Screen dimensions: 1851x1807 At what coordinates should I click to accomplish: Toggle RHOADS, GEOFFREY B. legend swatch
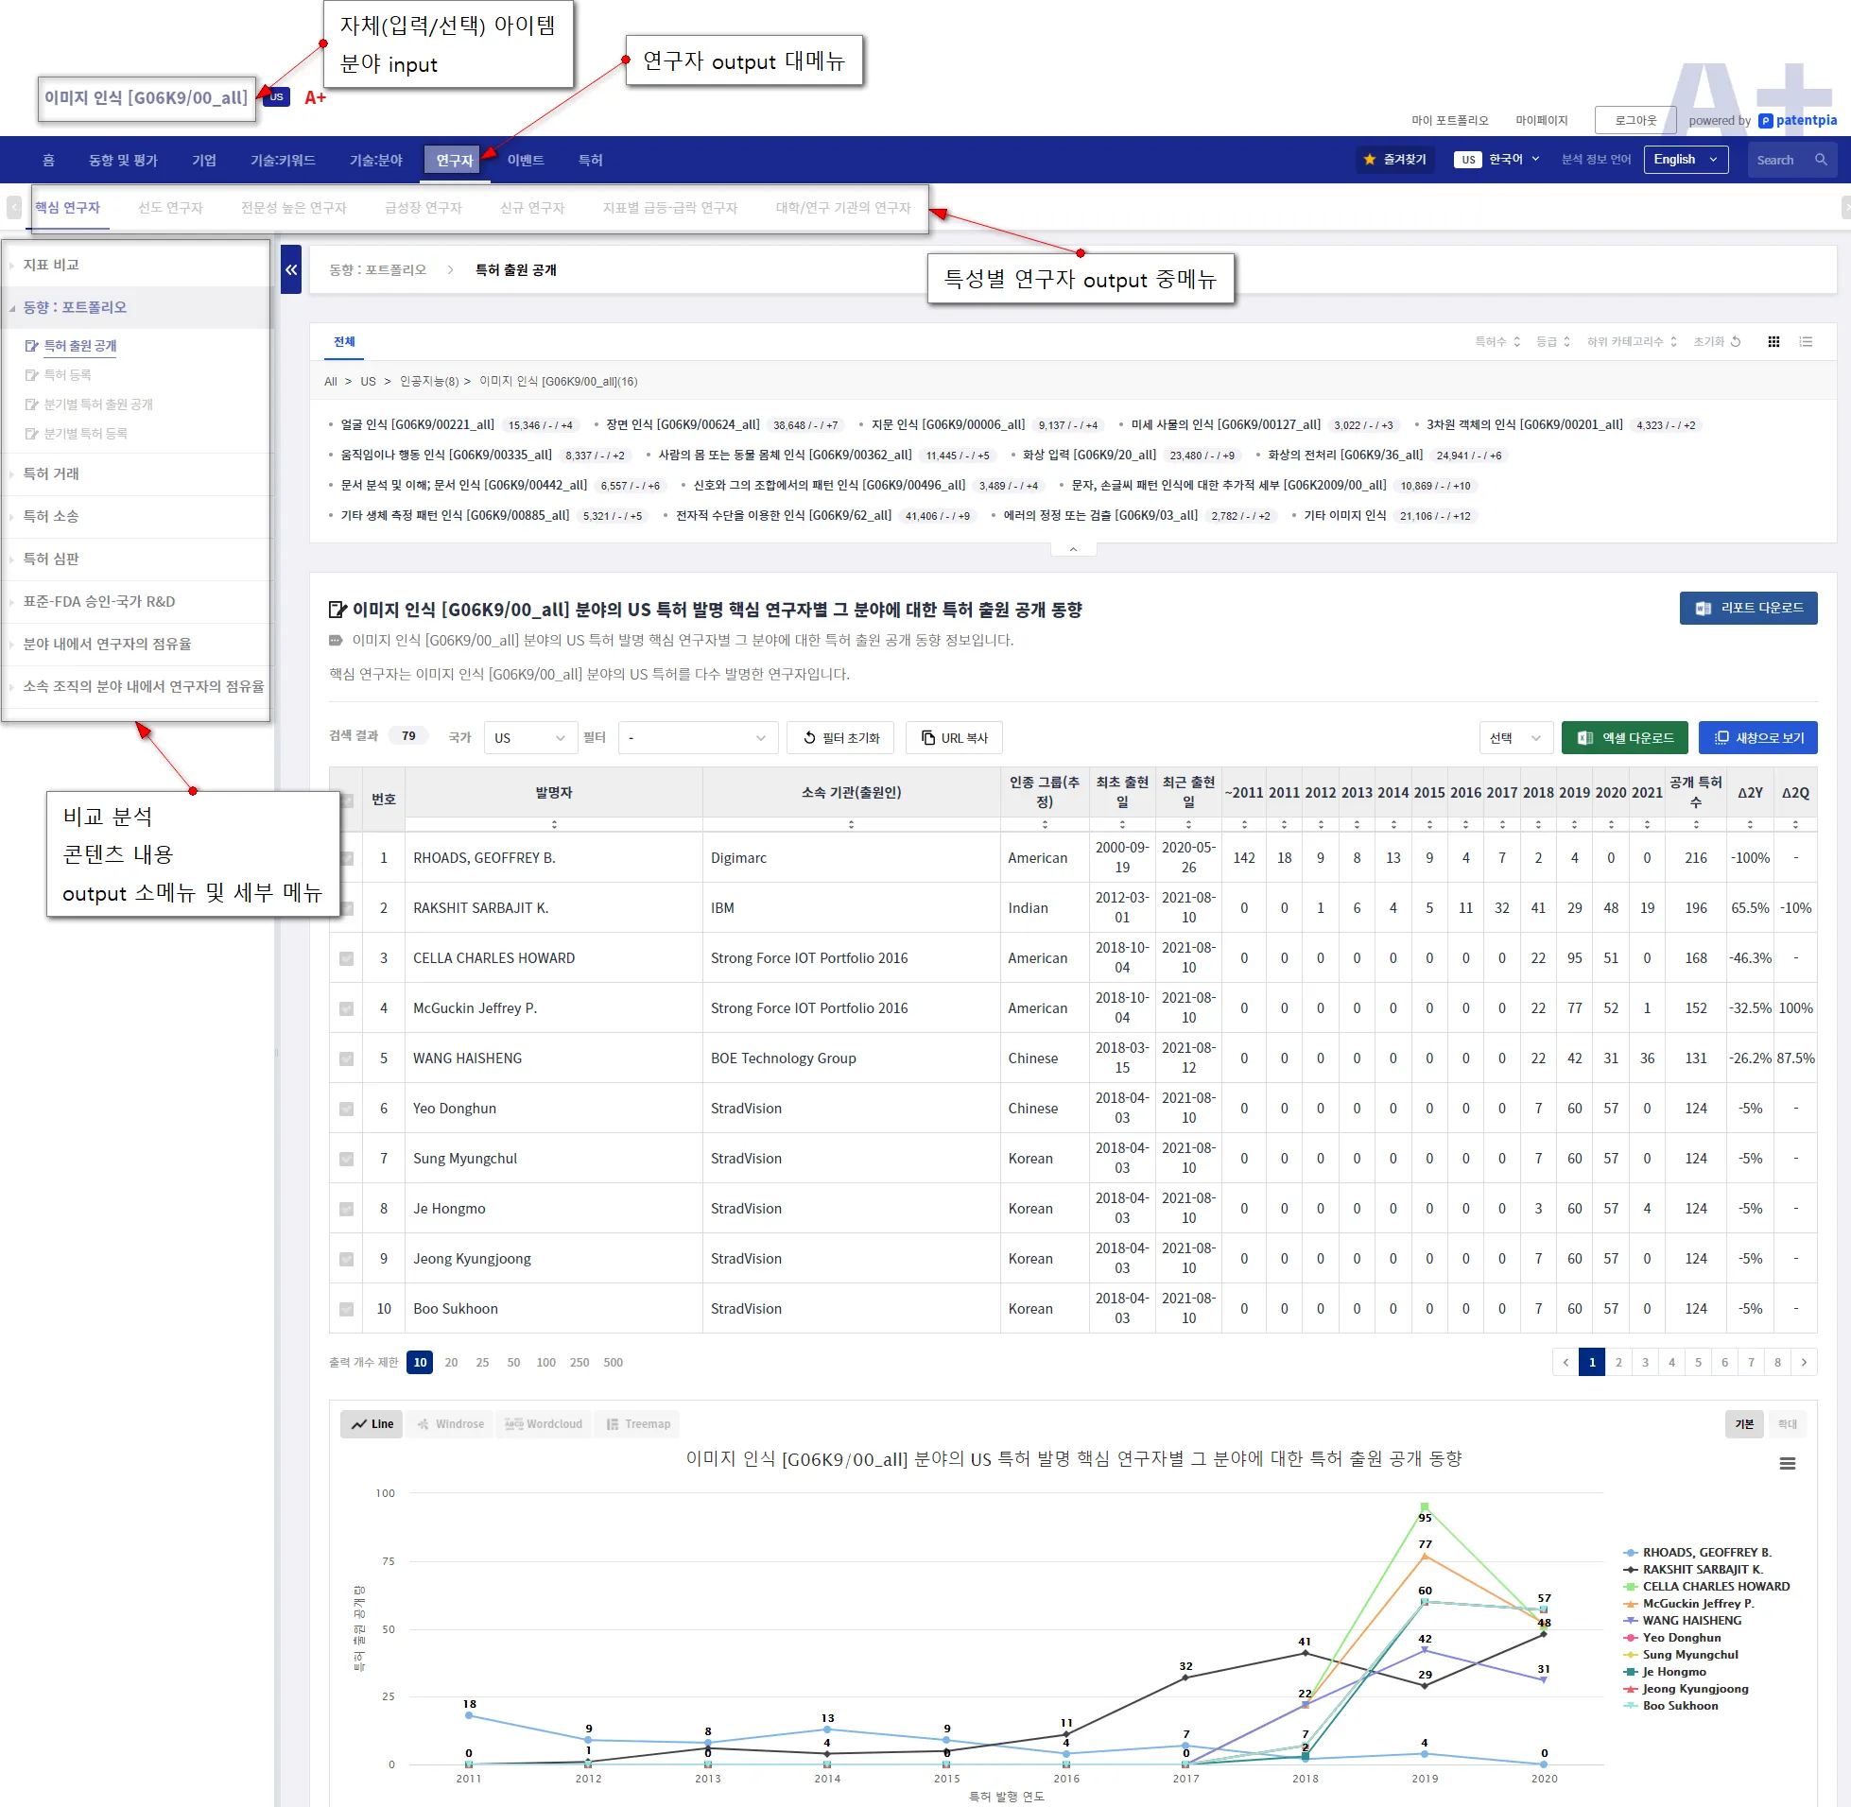tap(1630, 1553)
